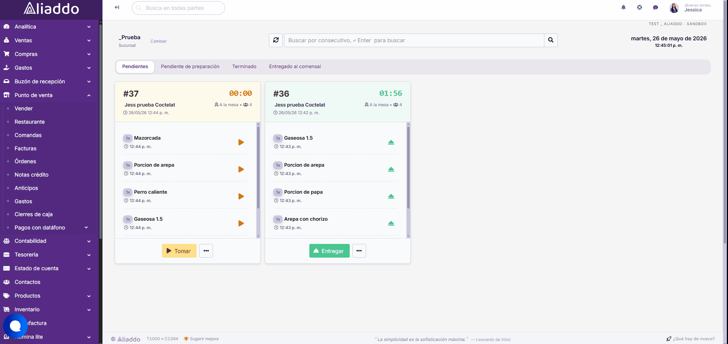Screen dimensions: 728x344
Task: Collapse sidebar using the arrow icon
Action: pyautogui.click(x=117, y=7)
